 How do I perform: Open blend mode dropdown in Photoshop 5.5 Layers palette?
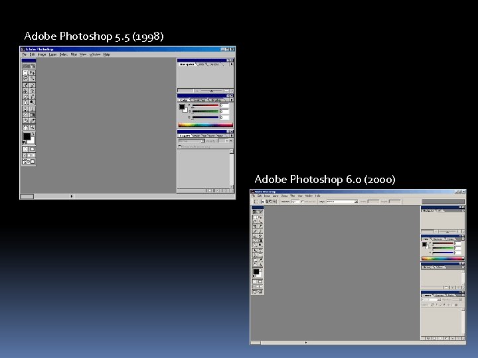coord(192,141)
